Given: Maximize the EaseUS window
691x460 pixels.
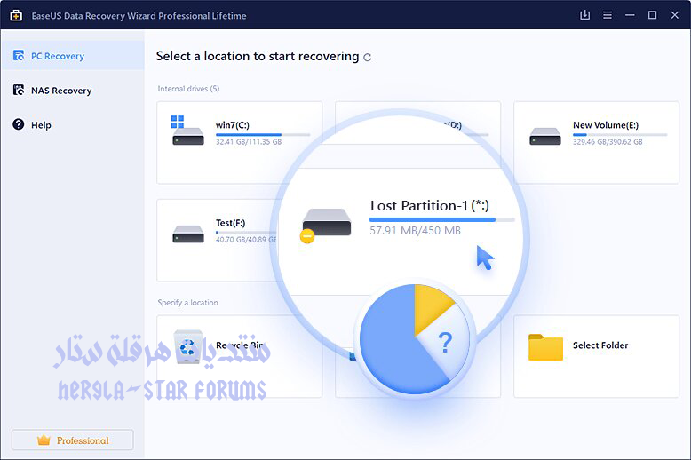Looking at the screenshot, I should tap(652, 15).
